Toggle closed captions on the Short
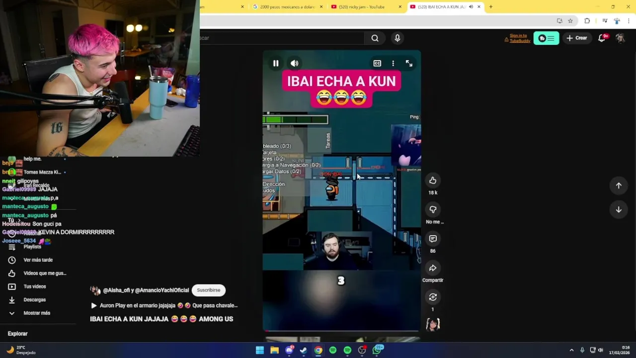This screenshot has height=358, width=636. (x=377, y=63)
